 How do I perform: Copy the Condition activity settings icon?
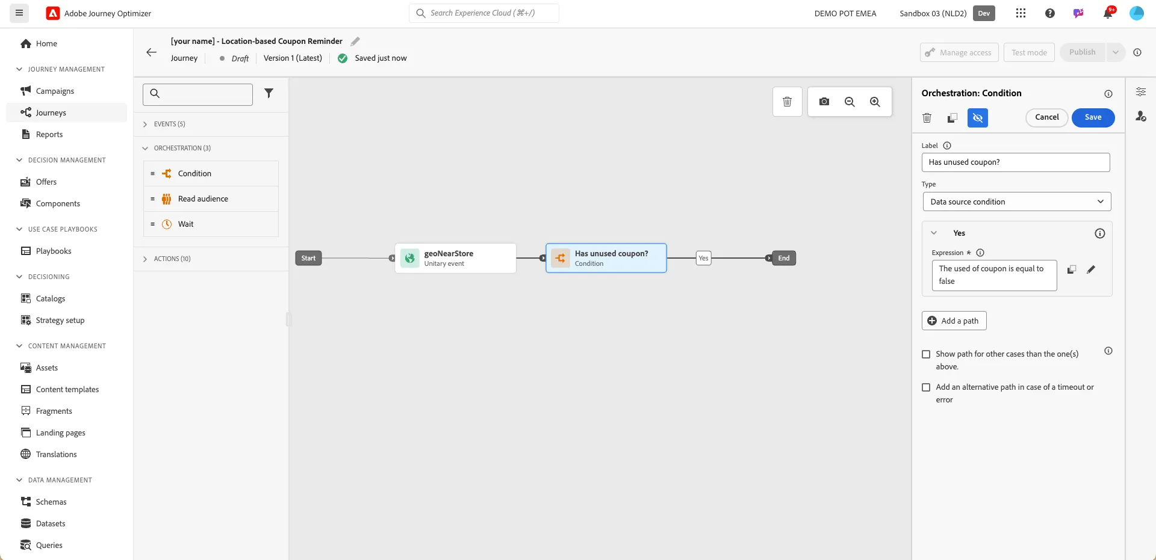[x=952, y=118]
